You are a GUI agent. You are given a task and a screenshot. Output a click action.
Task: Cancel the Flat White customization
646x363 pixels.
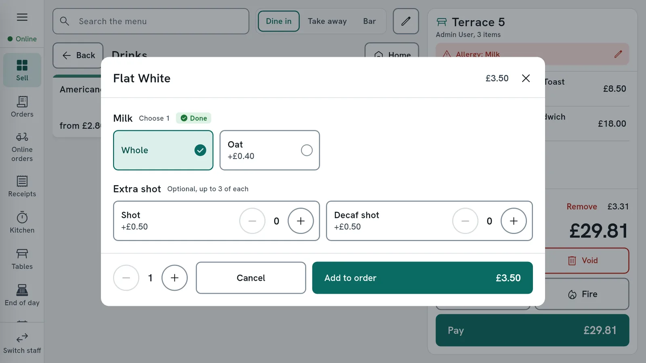point(251,278)
